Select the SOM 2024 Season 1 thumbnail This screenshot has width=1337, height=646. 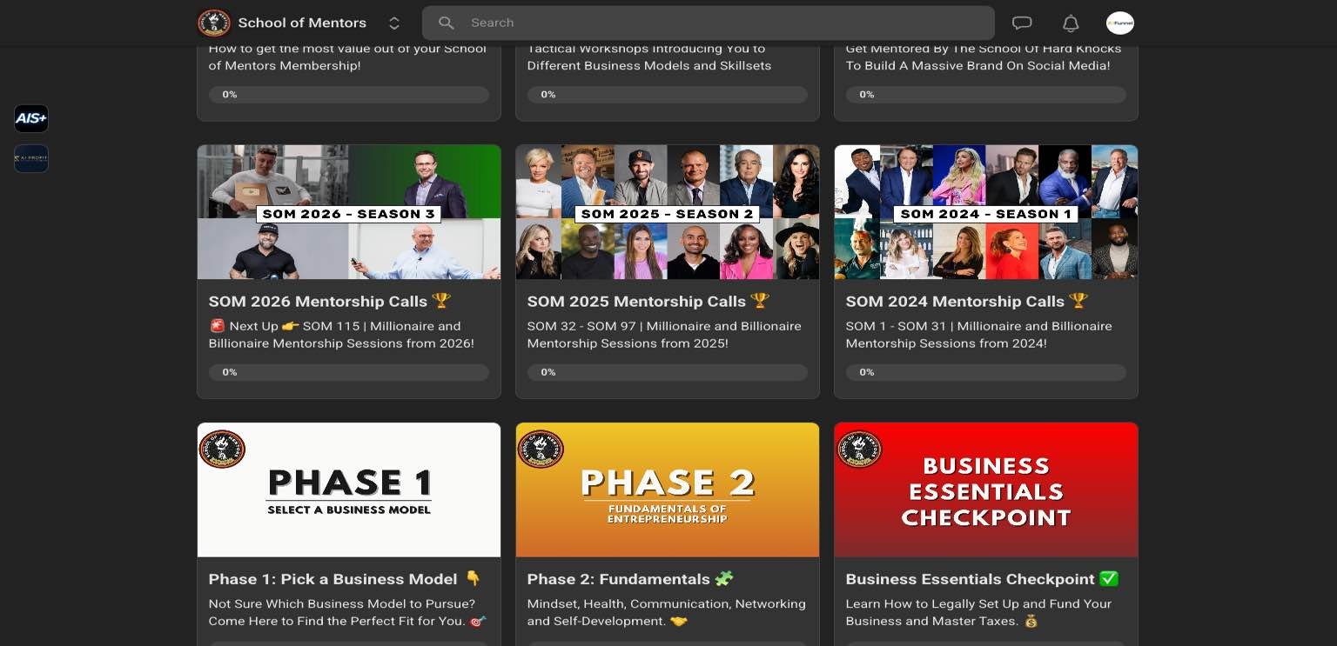985,212
